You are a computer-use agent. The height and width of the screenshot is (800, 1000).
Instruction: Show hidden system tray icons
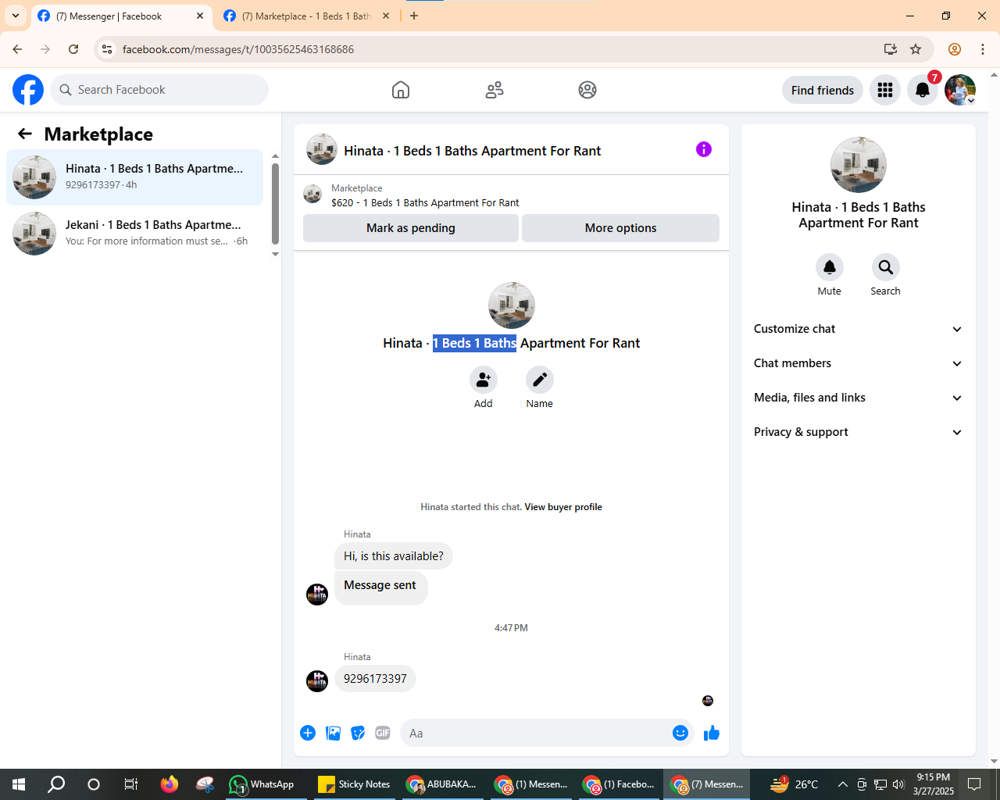[842, 784]
